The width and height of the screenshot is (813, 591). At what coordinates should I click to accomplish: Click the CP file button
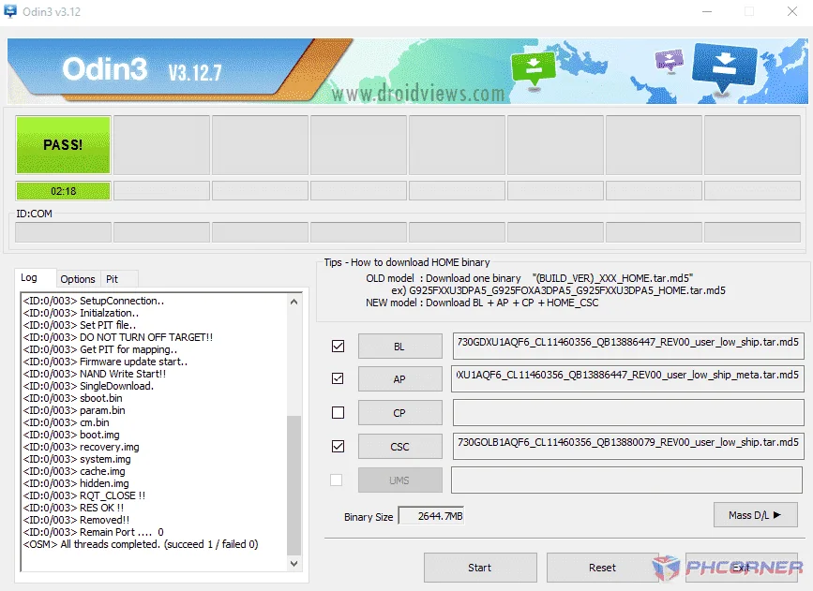(x=399, y=413)
